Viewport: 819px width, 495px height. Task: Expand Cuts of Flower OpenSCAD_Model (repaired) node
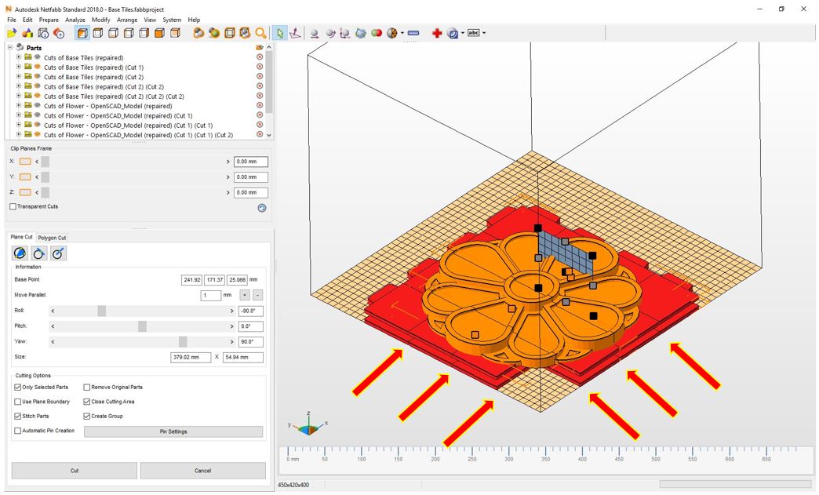(x=19, y=105)
